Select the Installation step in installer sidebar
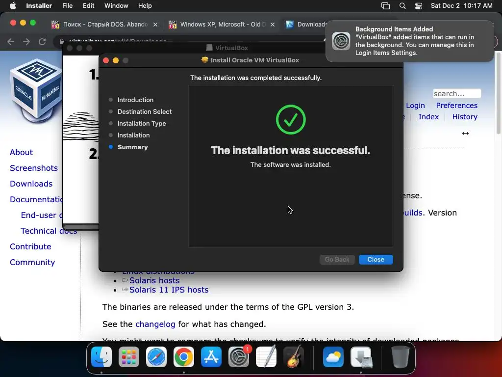Viewport: 502px width, 377px height. tap(133, 135)
